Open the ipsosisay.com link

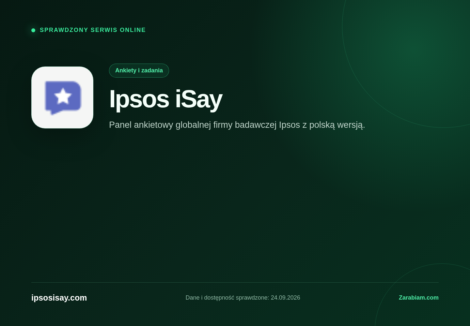(59, 298)
